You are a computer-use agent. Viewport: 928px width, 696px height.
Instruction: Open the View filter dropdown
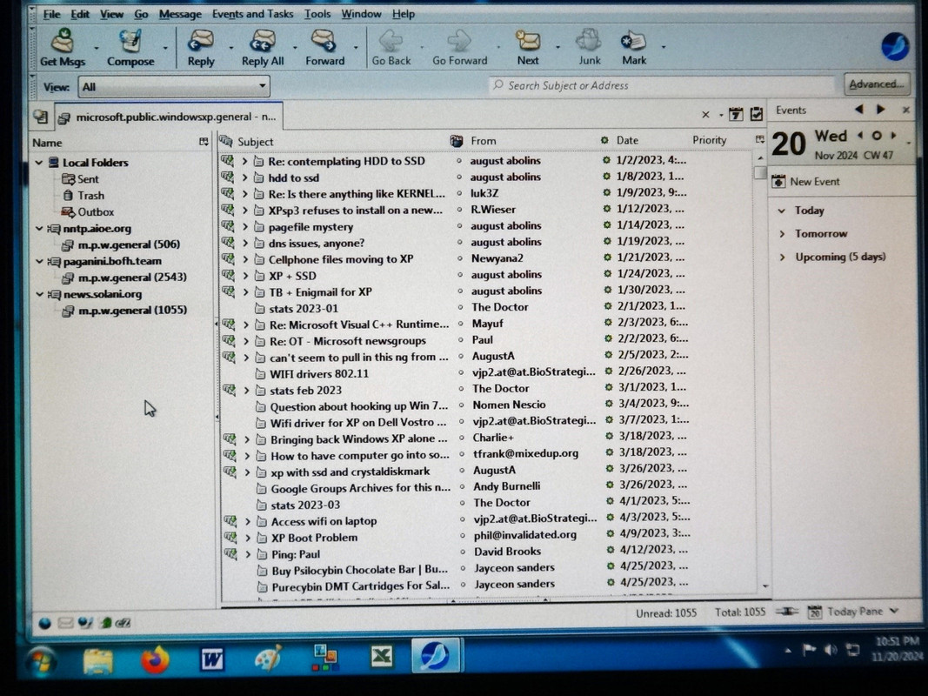174,86
